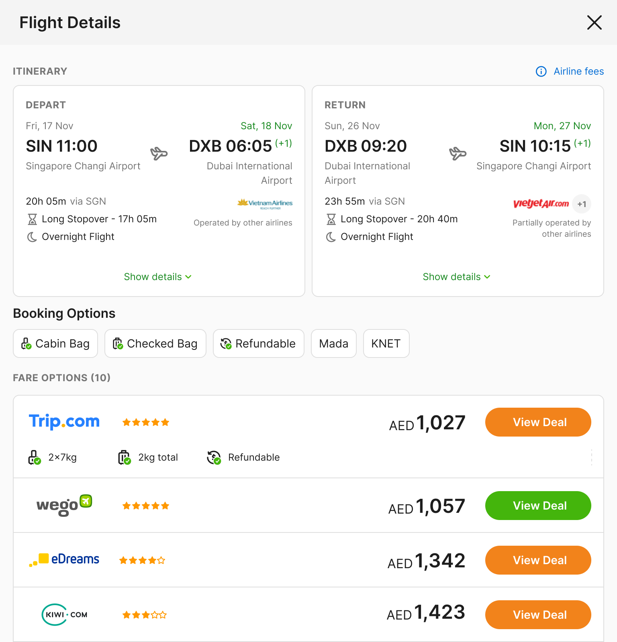Open the Kiwi.com fare listing logo

(64, 614)
